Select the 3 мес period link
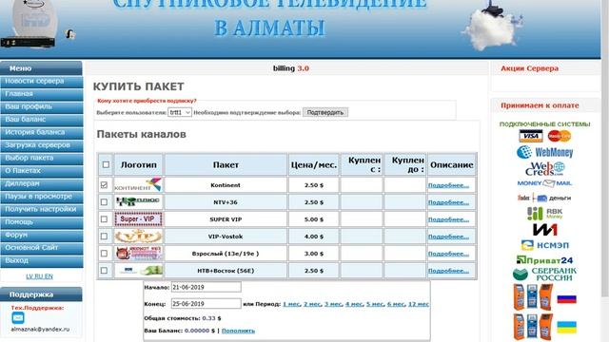Screen dimensions: 609x342 pos(333,304)
